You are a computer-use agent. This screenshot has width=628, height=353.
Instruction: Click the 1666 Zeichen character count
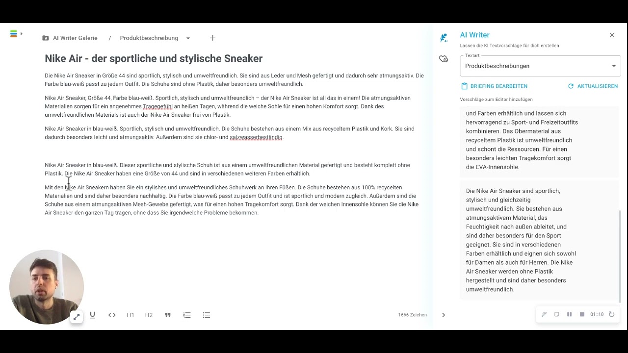(413, 315)
